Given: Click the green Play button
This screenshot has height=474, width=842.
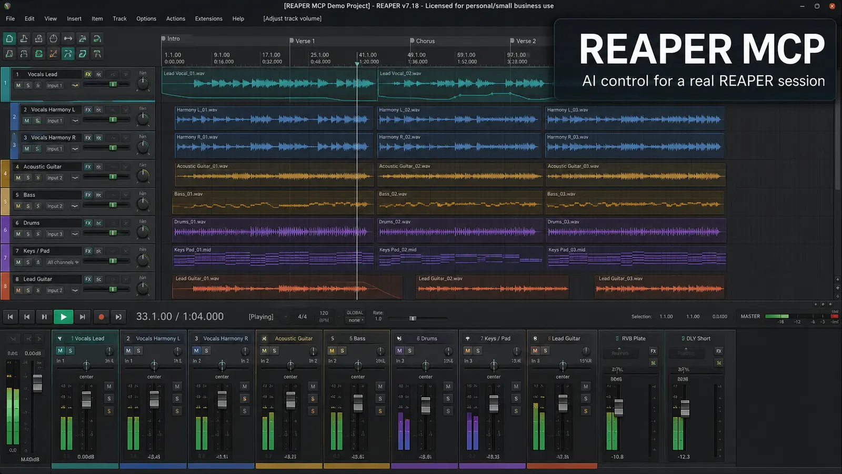Looking at the screenshot, I should pyautogui.click(x=63, y=317).
